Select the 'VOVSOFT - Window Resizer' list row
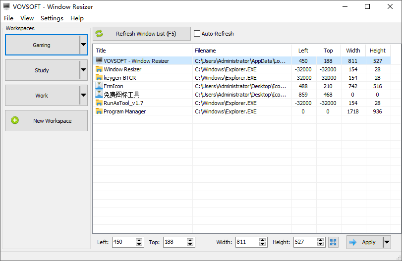 click(242, 61)
